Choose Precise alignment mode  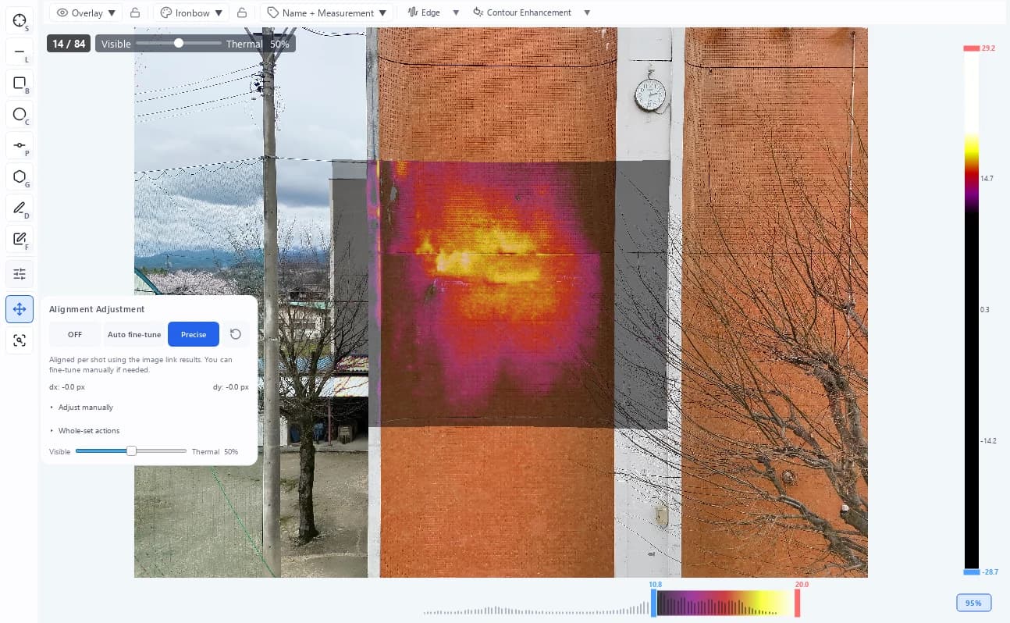pyautogui.click(x=194, y=334)
